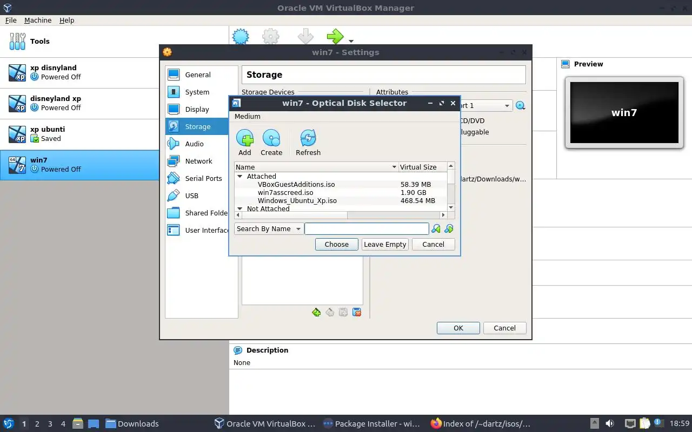Click the Start machine green arrow
Screen dimensions: 692x432
335,37
